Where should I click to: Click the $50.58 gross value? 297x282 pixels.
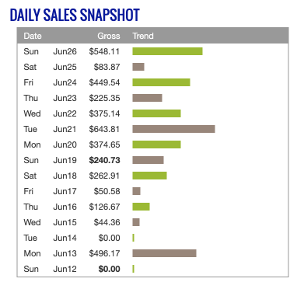click(107, 191)
